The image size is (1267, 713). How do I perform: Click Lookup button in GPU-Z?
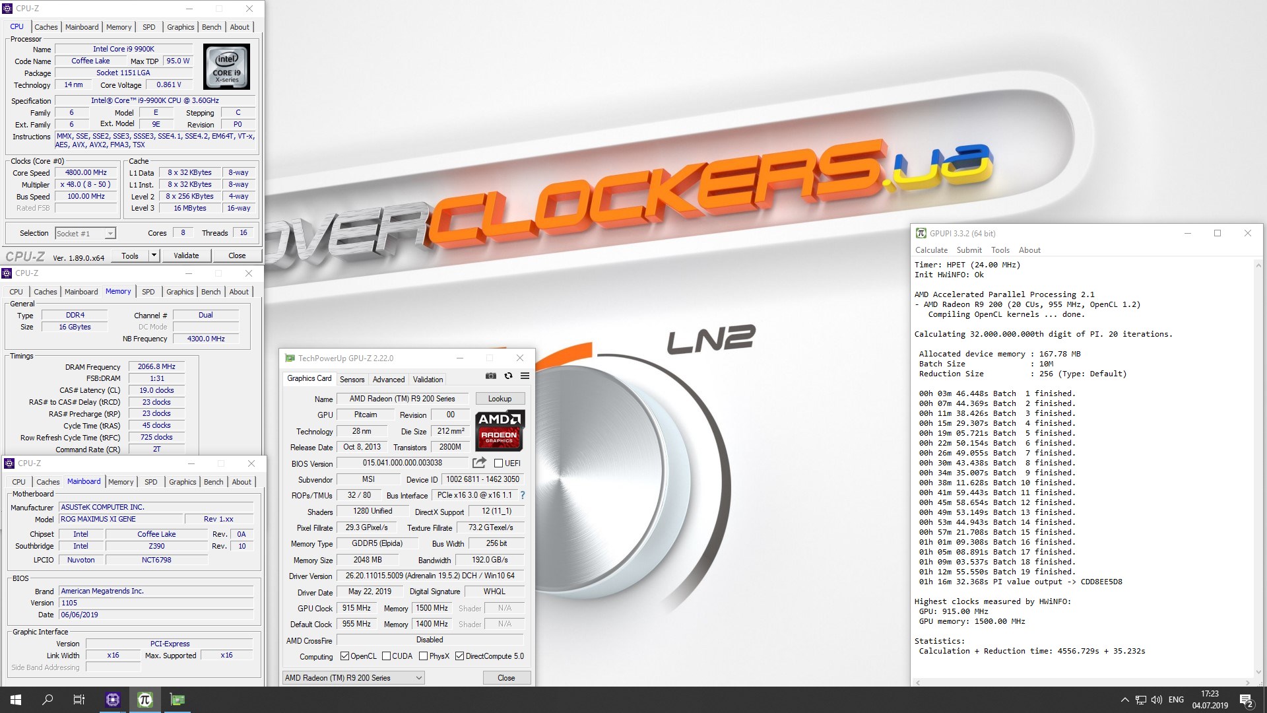500,399
